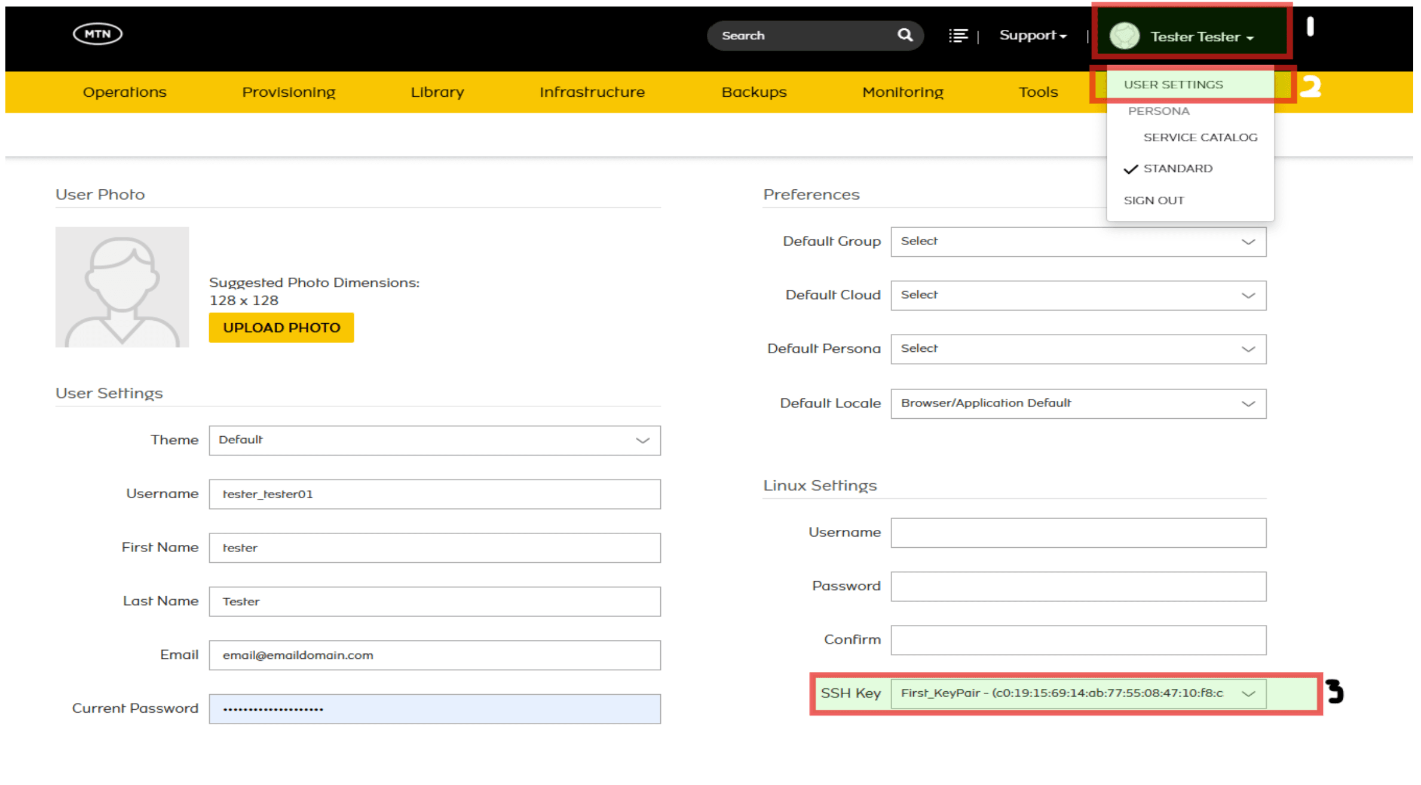Open the Monitoring menu
This screenshot has height=785, width=1421.
903,92
